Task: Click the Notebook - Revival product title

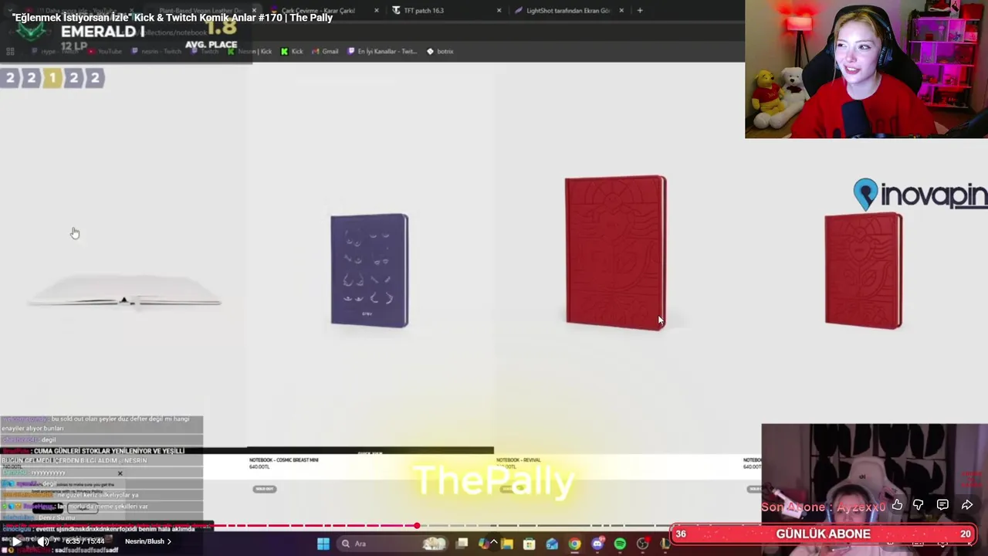Action: pyautogui.click(x=518, y=459)
